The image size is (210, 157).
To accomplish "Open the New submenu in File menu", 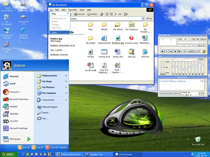I will click(x=60, y=14).
